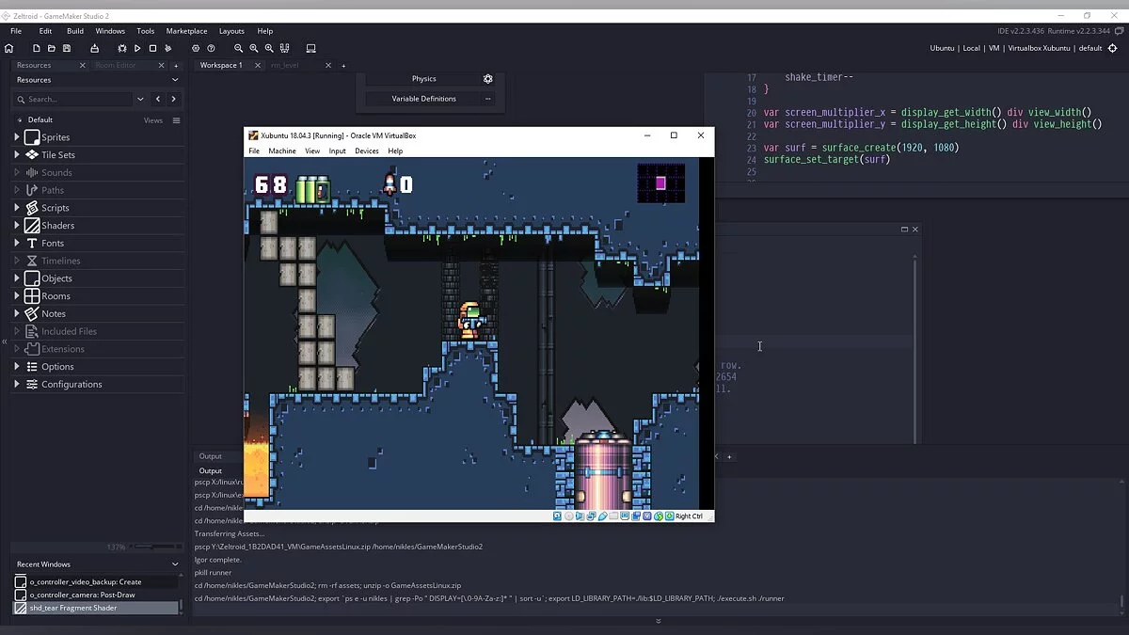1129x635 pixels.
Task: Open the Create Executable icon
Action: click(x=94, y=48)
